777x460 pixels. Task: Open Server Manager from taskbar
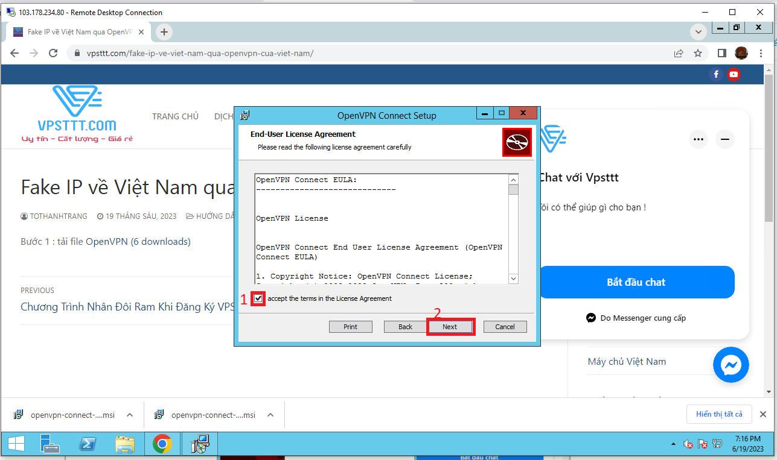(50, 445)
